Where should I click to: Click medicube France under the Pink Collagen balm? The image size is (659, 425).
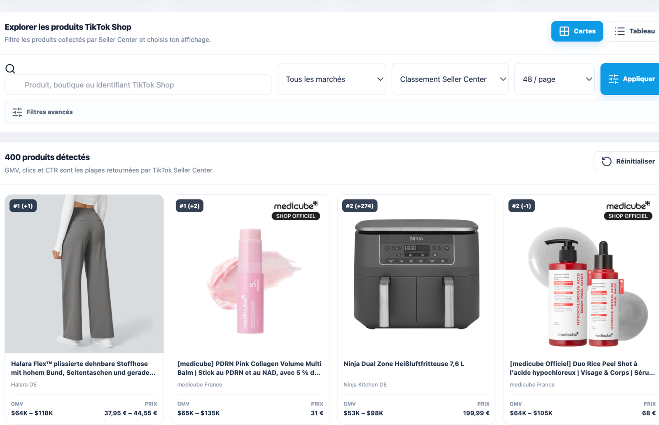[x=200, y=385]
